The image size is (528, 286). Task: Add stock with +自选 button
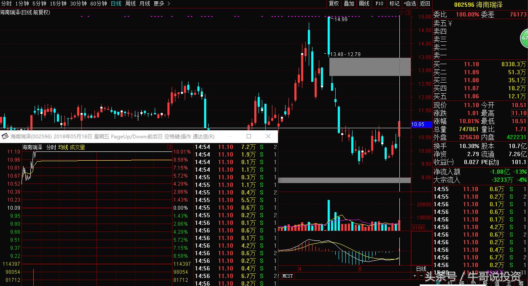409,3
